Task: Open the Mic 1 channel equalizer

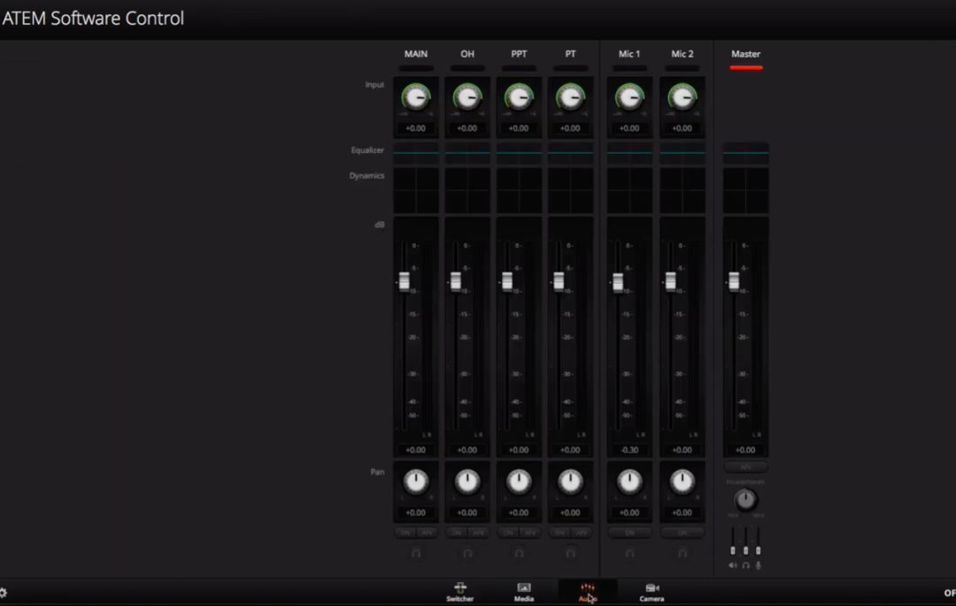Action: coord(629,152)
